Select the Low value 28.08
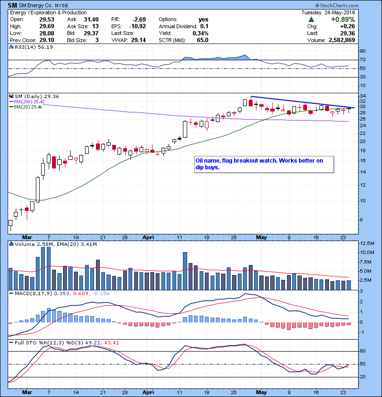 coord(47,33)
